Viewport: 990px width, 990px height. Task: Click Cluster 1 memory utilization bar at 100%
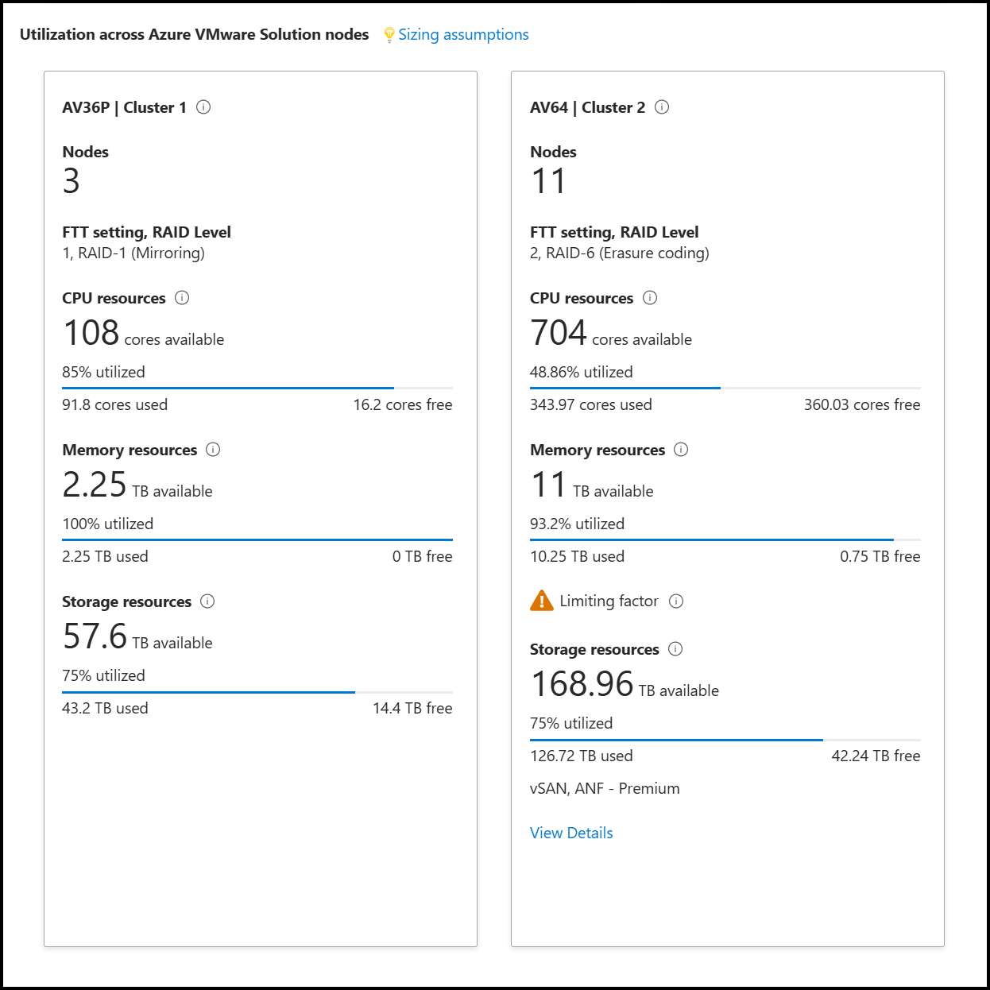257,539
